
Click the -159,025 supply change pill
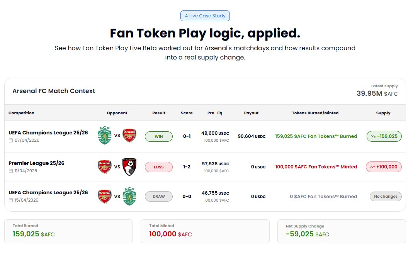tap(384, 136)
